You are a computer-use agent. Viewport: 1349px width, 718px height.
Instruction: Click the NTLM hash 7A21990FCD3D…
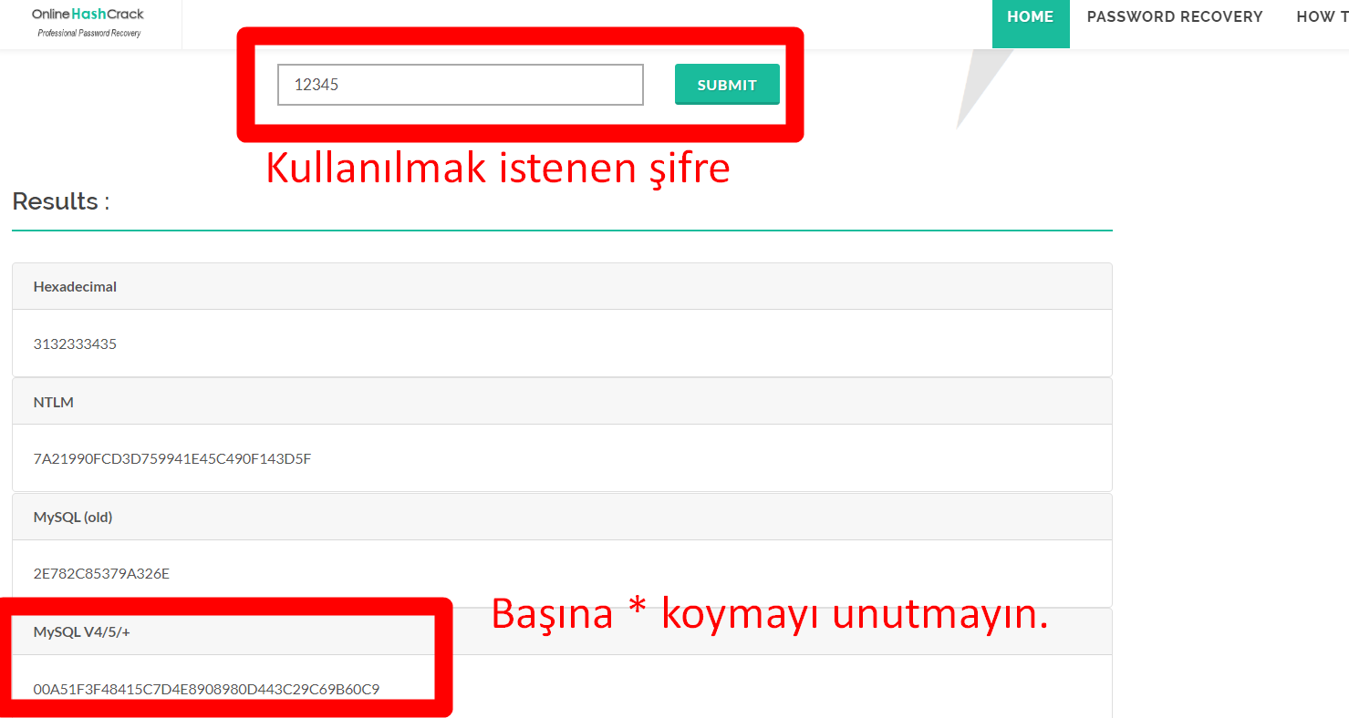pyautogui.click(x=172, y=458)
